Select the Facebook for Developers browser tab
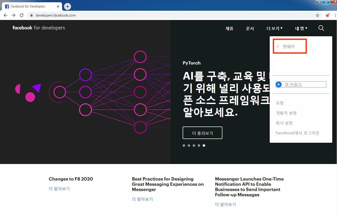 tap(32, 6)
